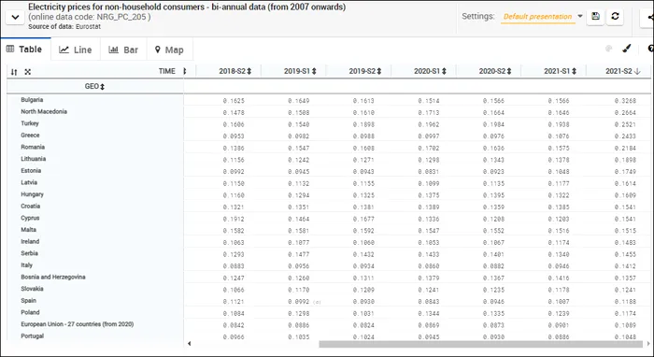The image size is (654, 357).
Task: Select the Turkey row label
Action: [30, 123]
